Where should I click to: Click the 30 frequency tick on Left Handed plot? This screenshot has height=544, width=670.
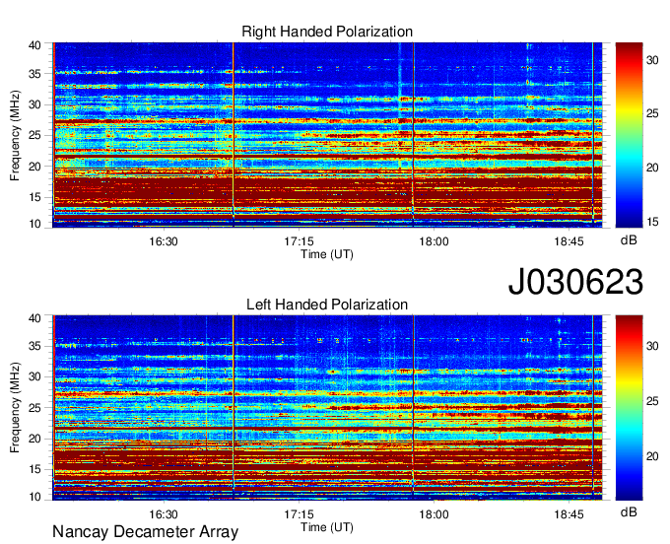[x=34, y=376]
